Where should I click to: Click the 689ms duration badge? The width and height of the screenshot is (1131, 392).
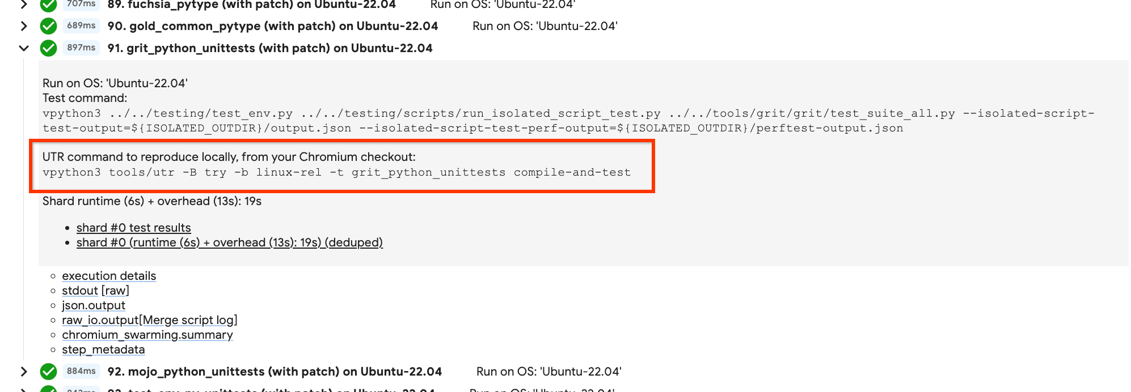click(x=81, y=25)
